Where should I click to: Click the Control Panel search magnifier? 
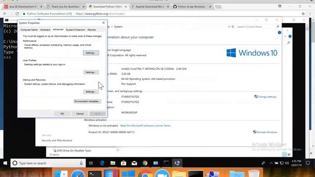278,27
